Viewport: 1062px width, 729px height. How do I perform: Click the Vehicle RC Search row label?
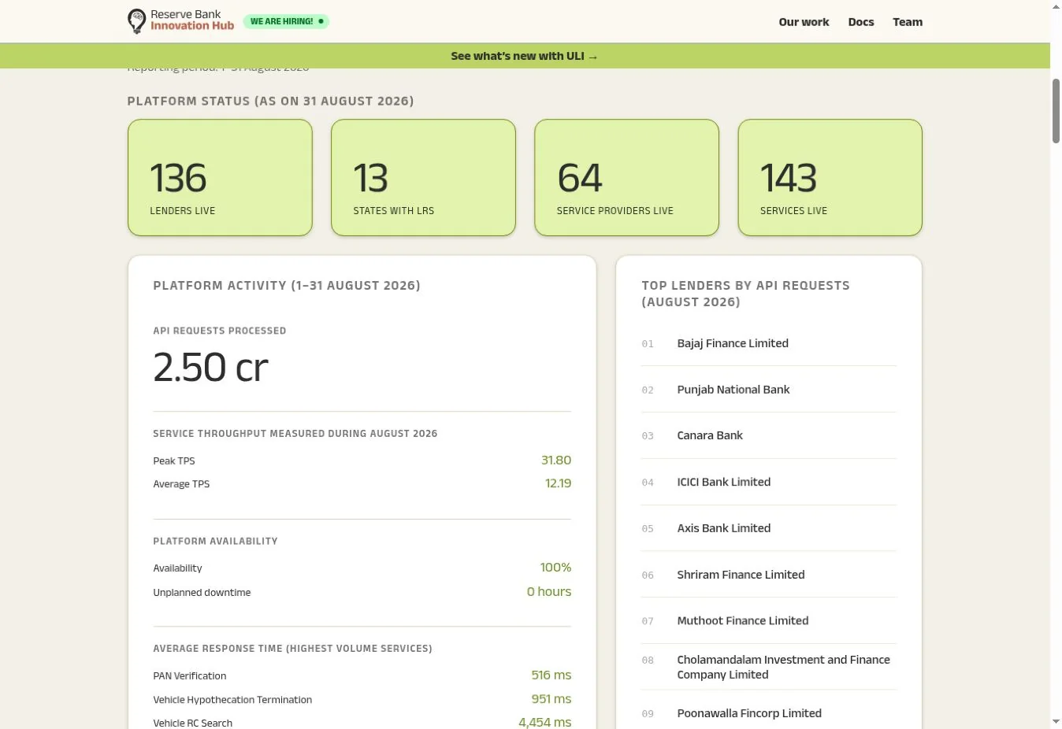(x=193, y=723)
